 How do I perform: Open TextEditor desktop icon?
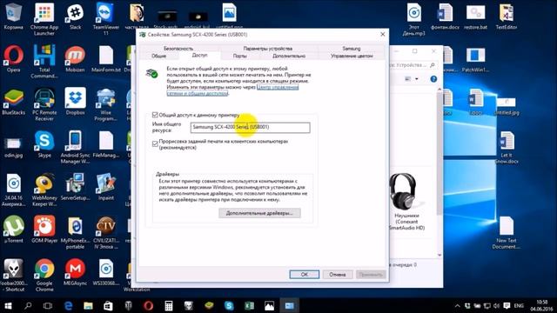coord(507,16)
